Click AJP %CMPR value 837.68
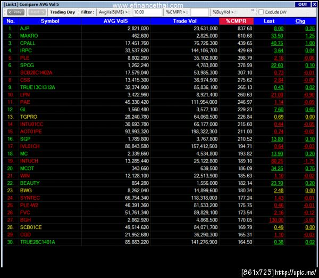 click(245, 29)
